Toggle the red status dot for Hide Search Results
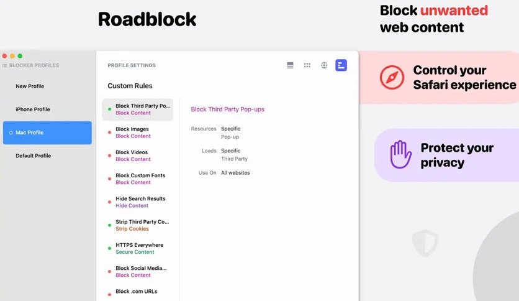Image resolution: width=519 pixels, height=301 pixels. [x=109, y=202]
